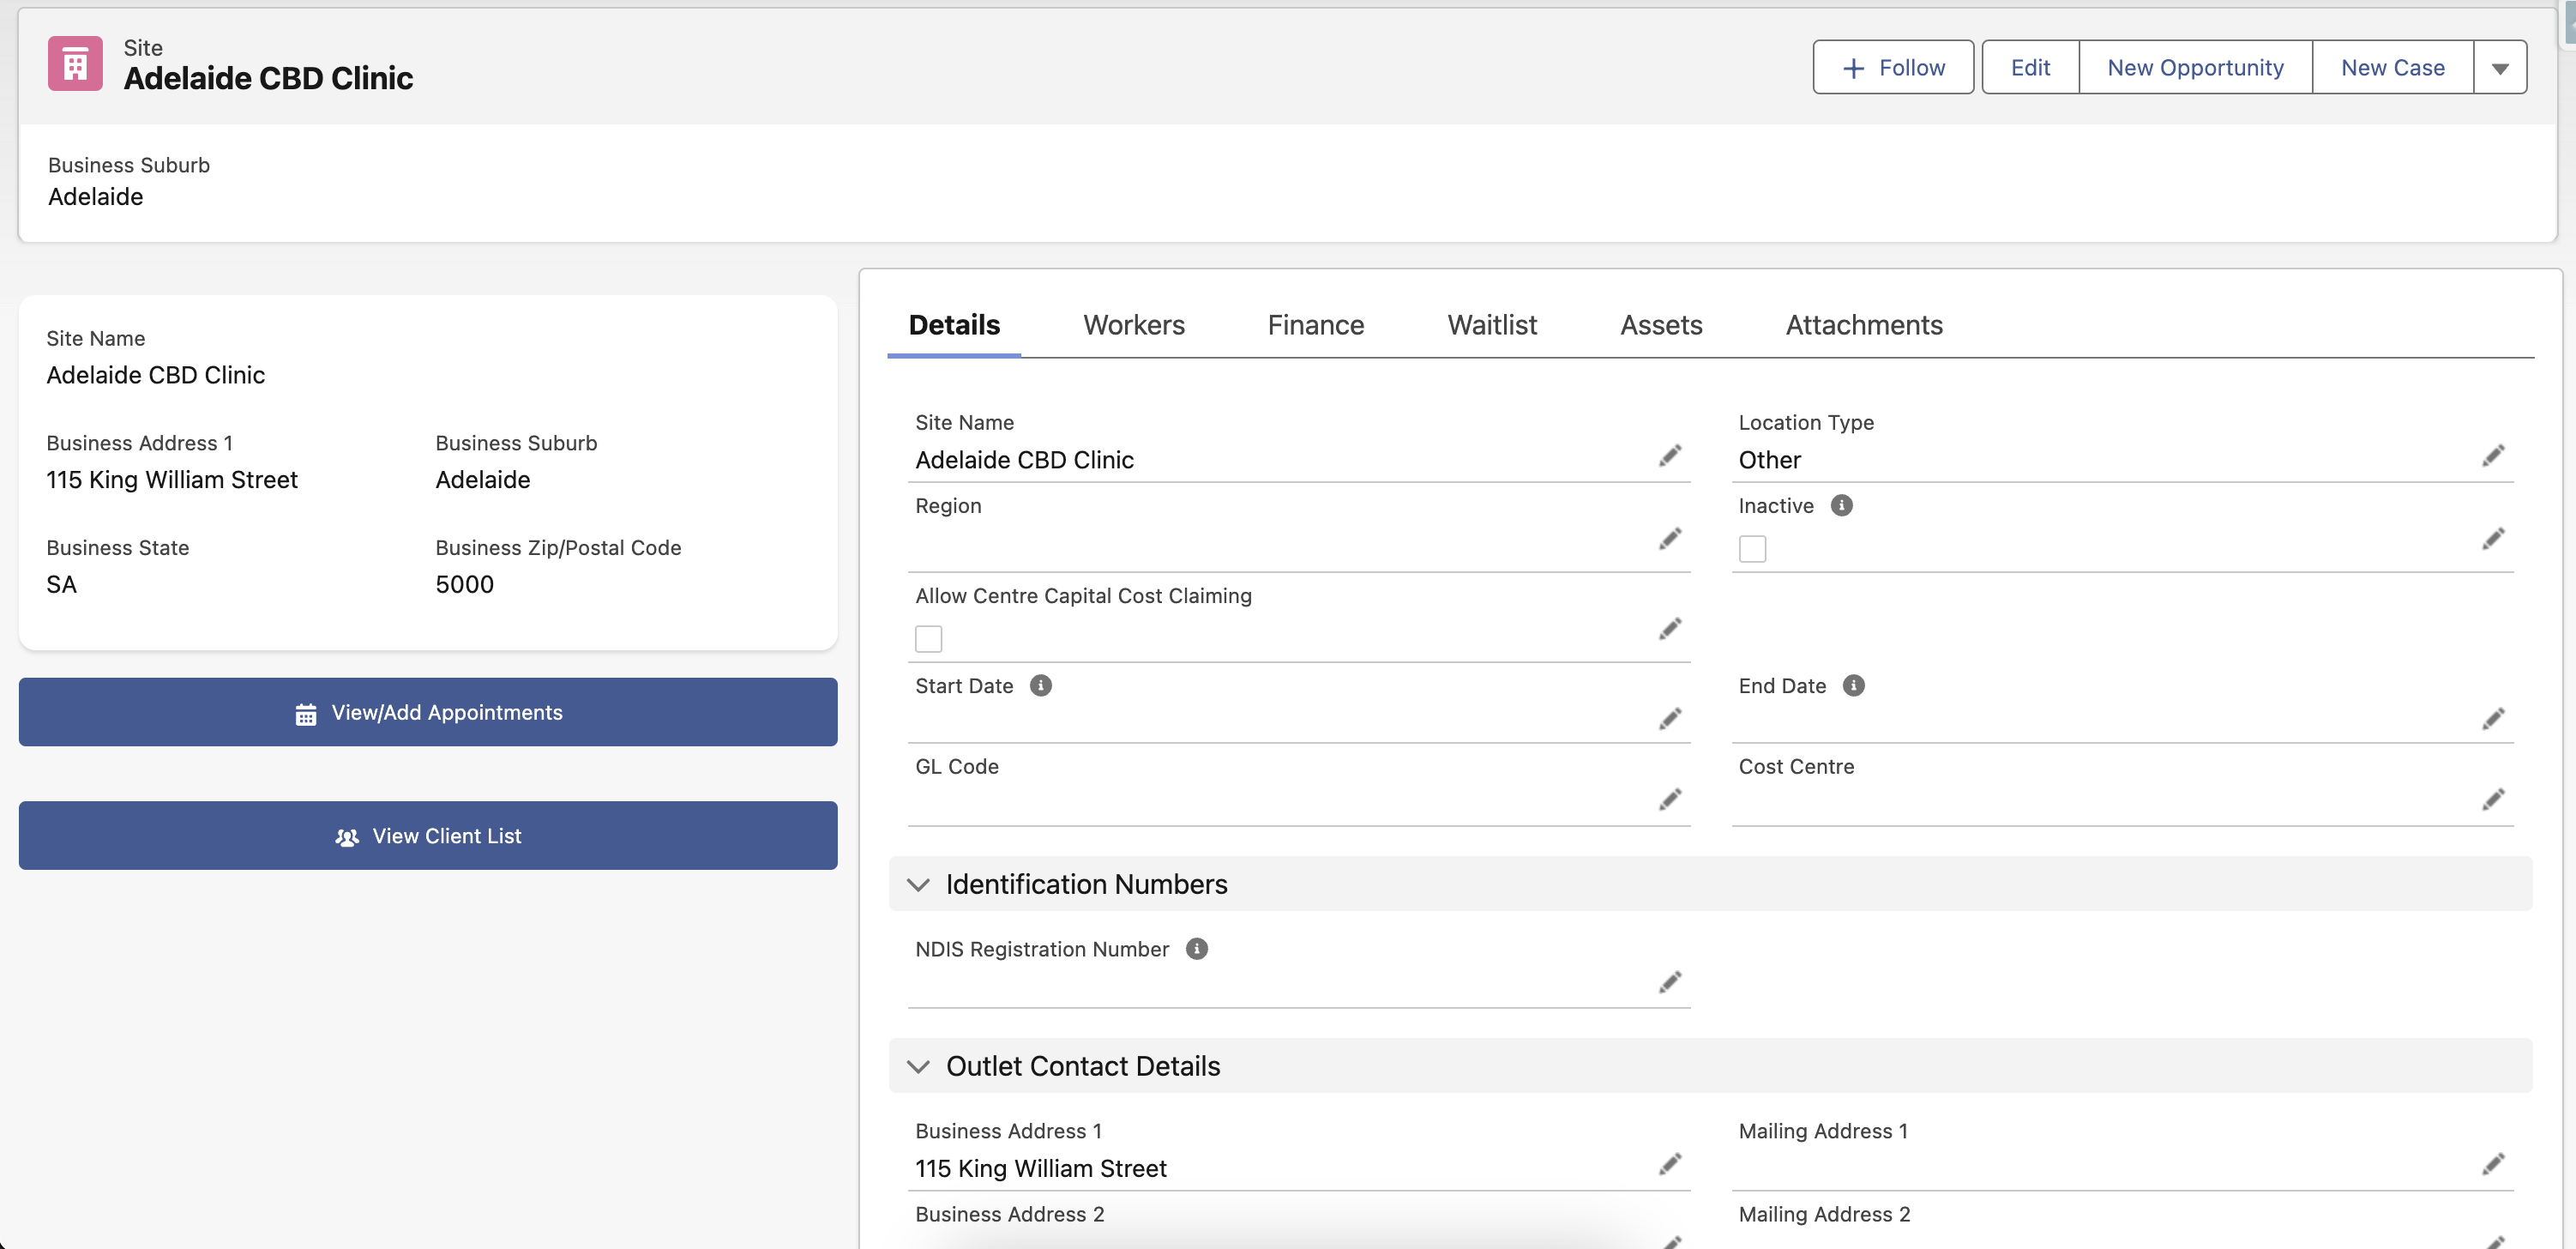Image resolution: width=2576 pixels, height=1249 pixels.
Task: Edit GL Code using pencil icon
Action: (x=1669, y=799)
